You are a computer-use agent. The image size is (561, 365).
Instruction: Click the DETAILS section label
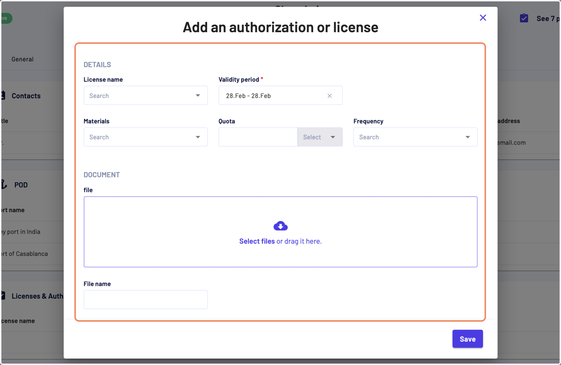point(97,64)
